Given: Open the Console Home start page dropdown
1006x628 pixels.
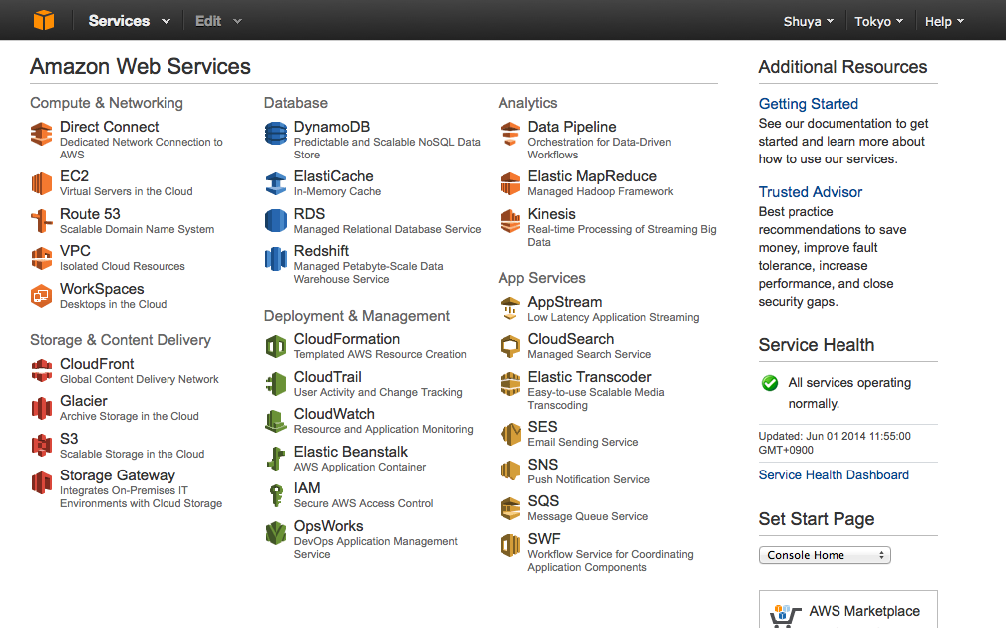Looking at the screenshot, I should point(825,555).
